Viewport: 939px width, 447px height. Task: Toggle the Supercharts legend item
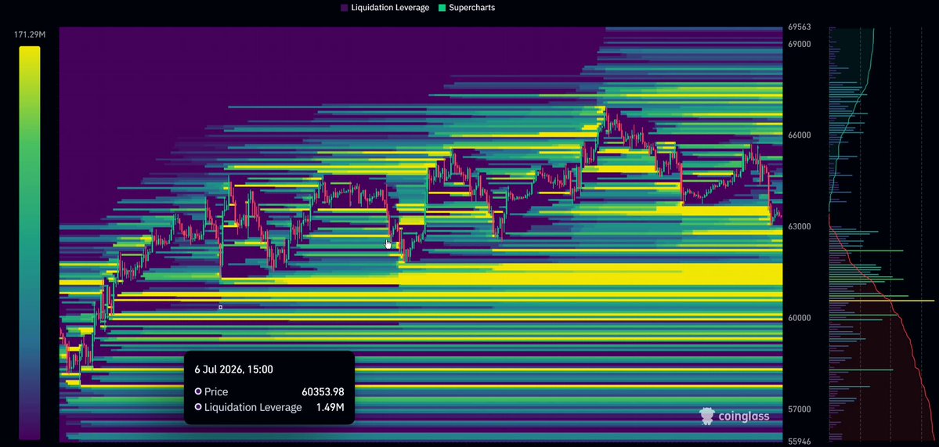tap(467, 8)
